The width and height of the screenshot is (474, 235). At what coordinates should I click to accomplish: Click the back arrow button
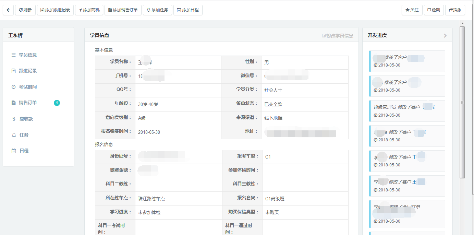(x=8, y=10)
